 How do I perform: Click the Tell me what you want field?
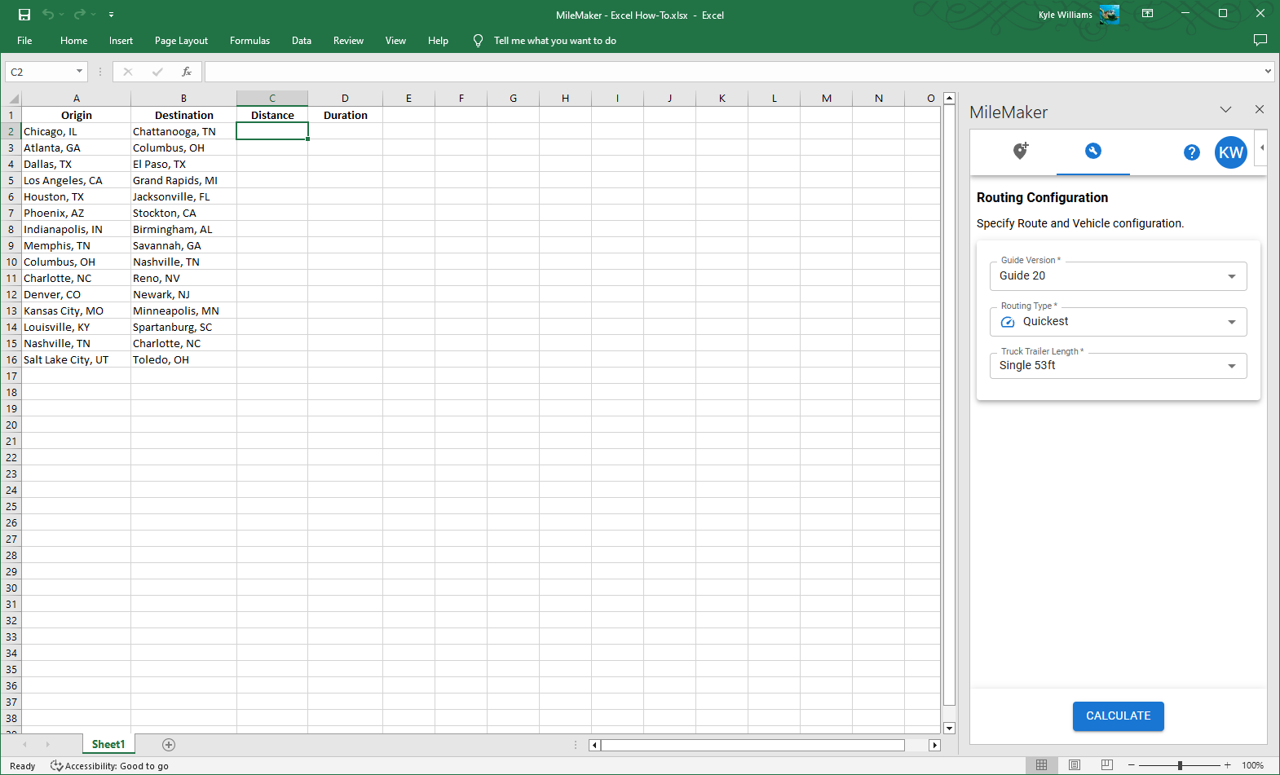[x=554, y=41]
